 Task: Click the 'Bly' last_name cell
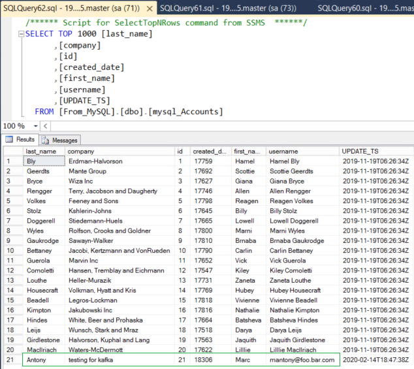44,161
